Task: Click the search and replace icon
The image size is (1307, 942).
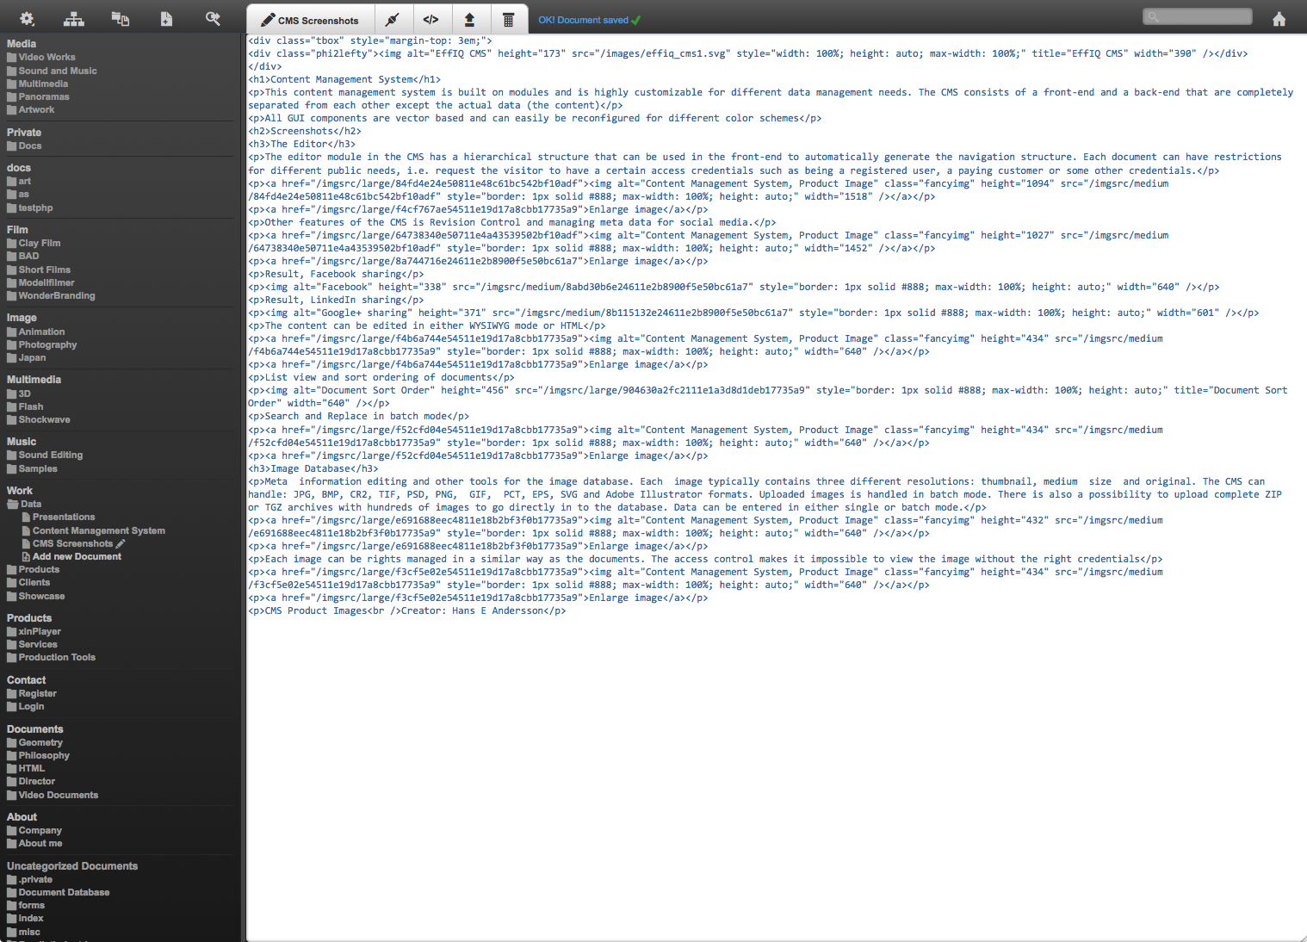Action: 213,18
